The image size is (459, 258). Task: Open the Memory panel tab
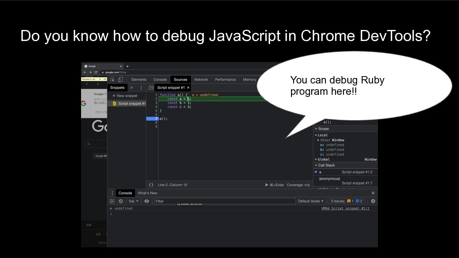point(249,79)
